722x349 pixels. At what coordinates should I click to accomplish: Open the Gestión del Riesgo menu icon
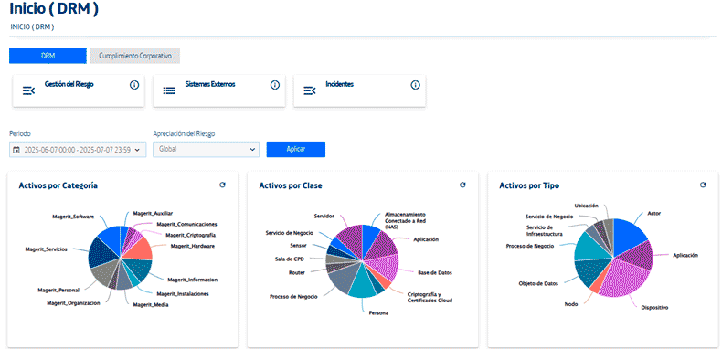point(28,90)
